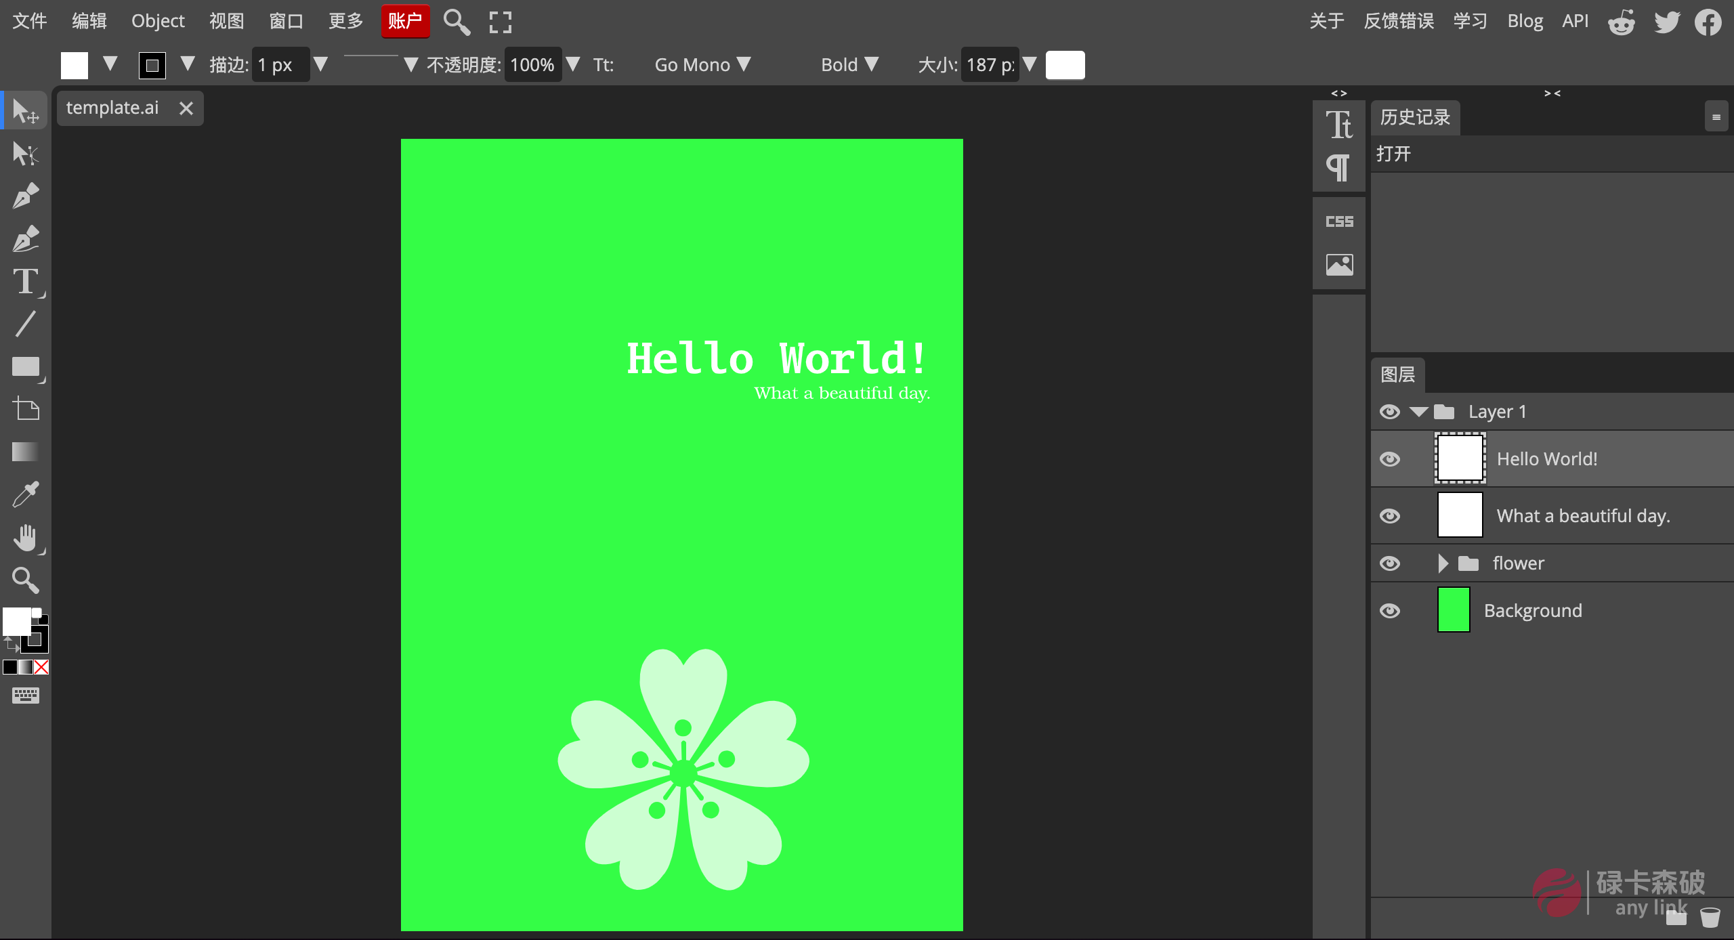The height and width of the screenshot is (940, 1734).
Task: Toggle visibility of the flower group
Action: 1391,563
